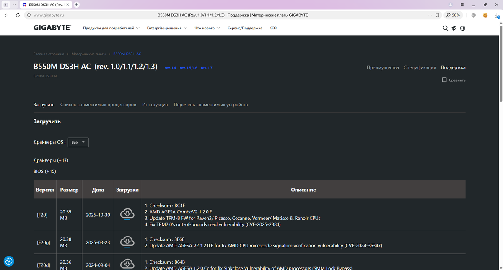The width and height of the screenshot is (503, 270).
Task: Expand Продукты для потребителей menu
Action: [x=111, y=28]
